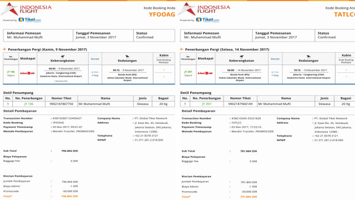This screenshot has width=355, height=200.
Task: Select status 'Confirmed' on the YFOOAG ticket
Action: tap(145, 37)
